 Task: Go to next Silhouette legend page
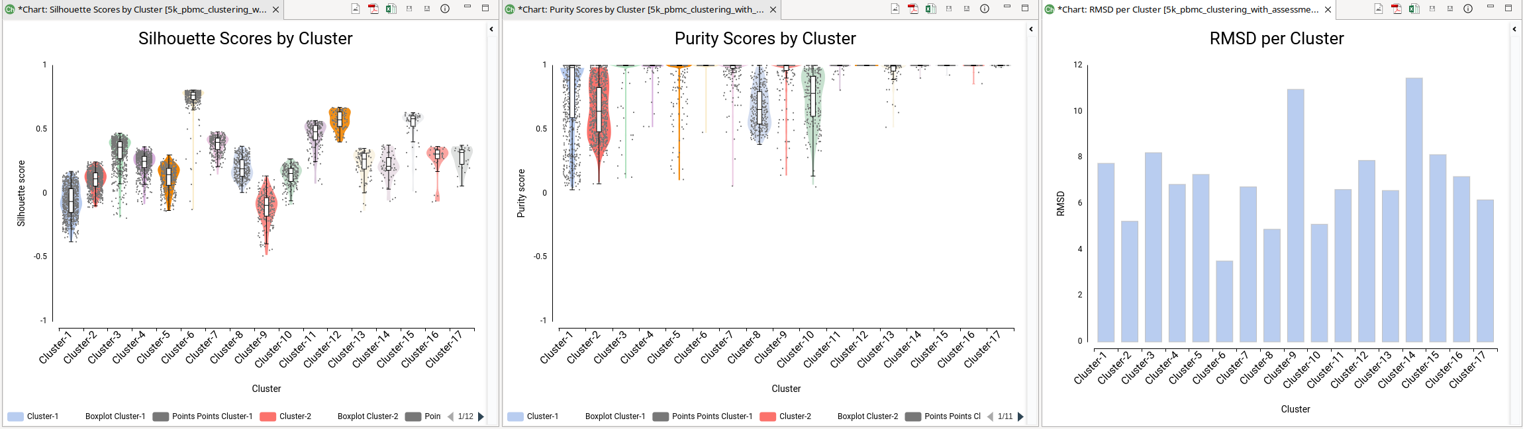pyautogui.click(x=481, y=416)
